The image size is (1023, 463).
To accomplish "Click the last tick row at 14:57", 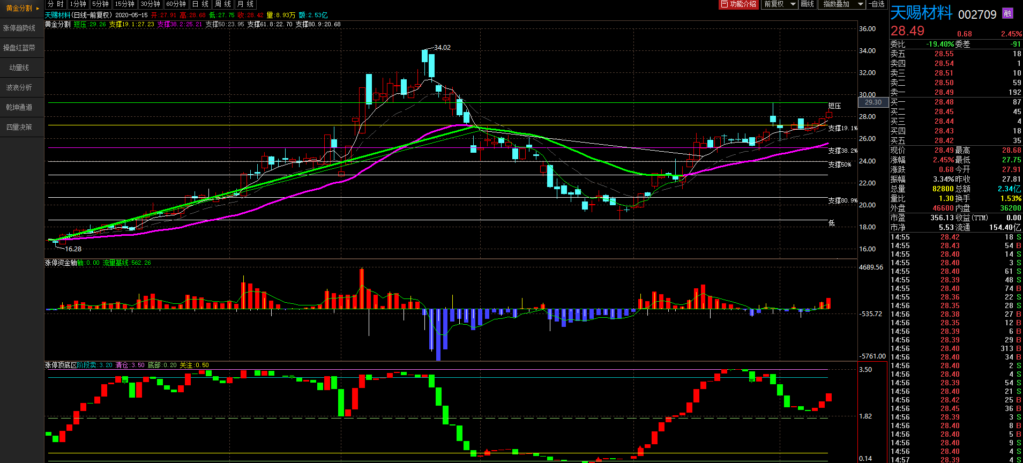I will point(956,460).
